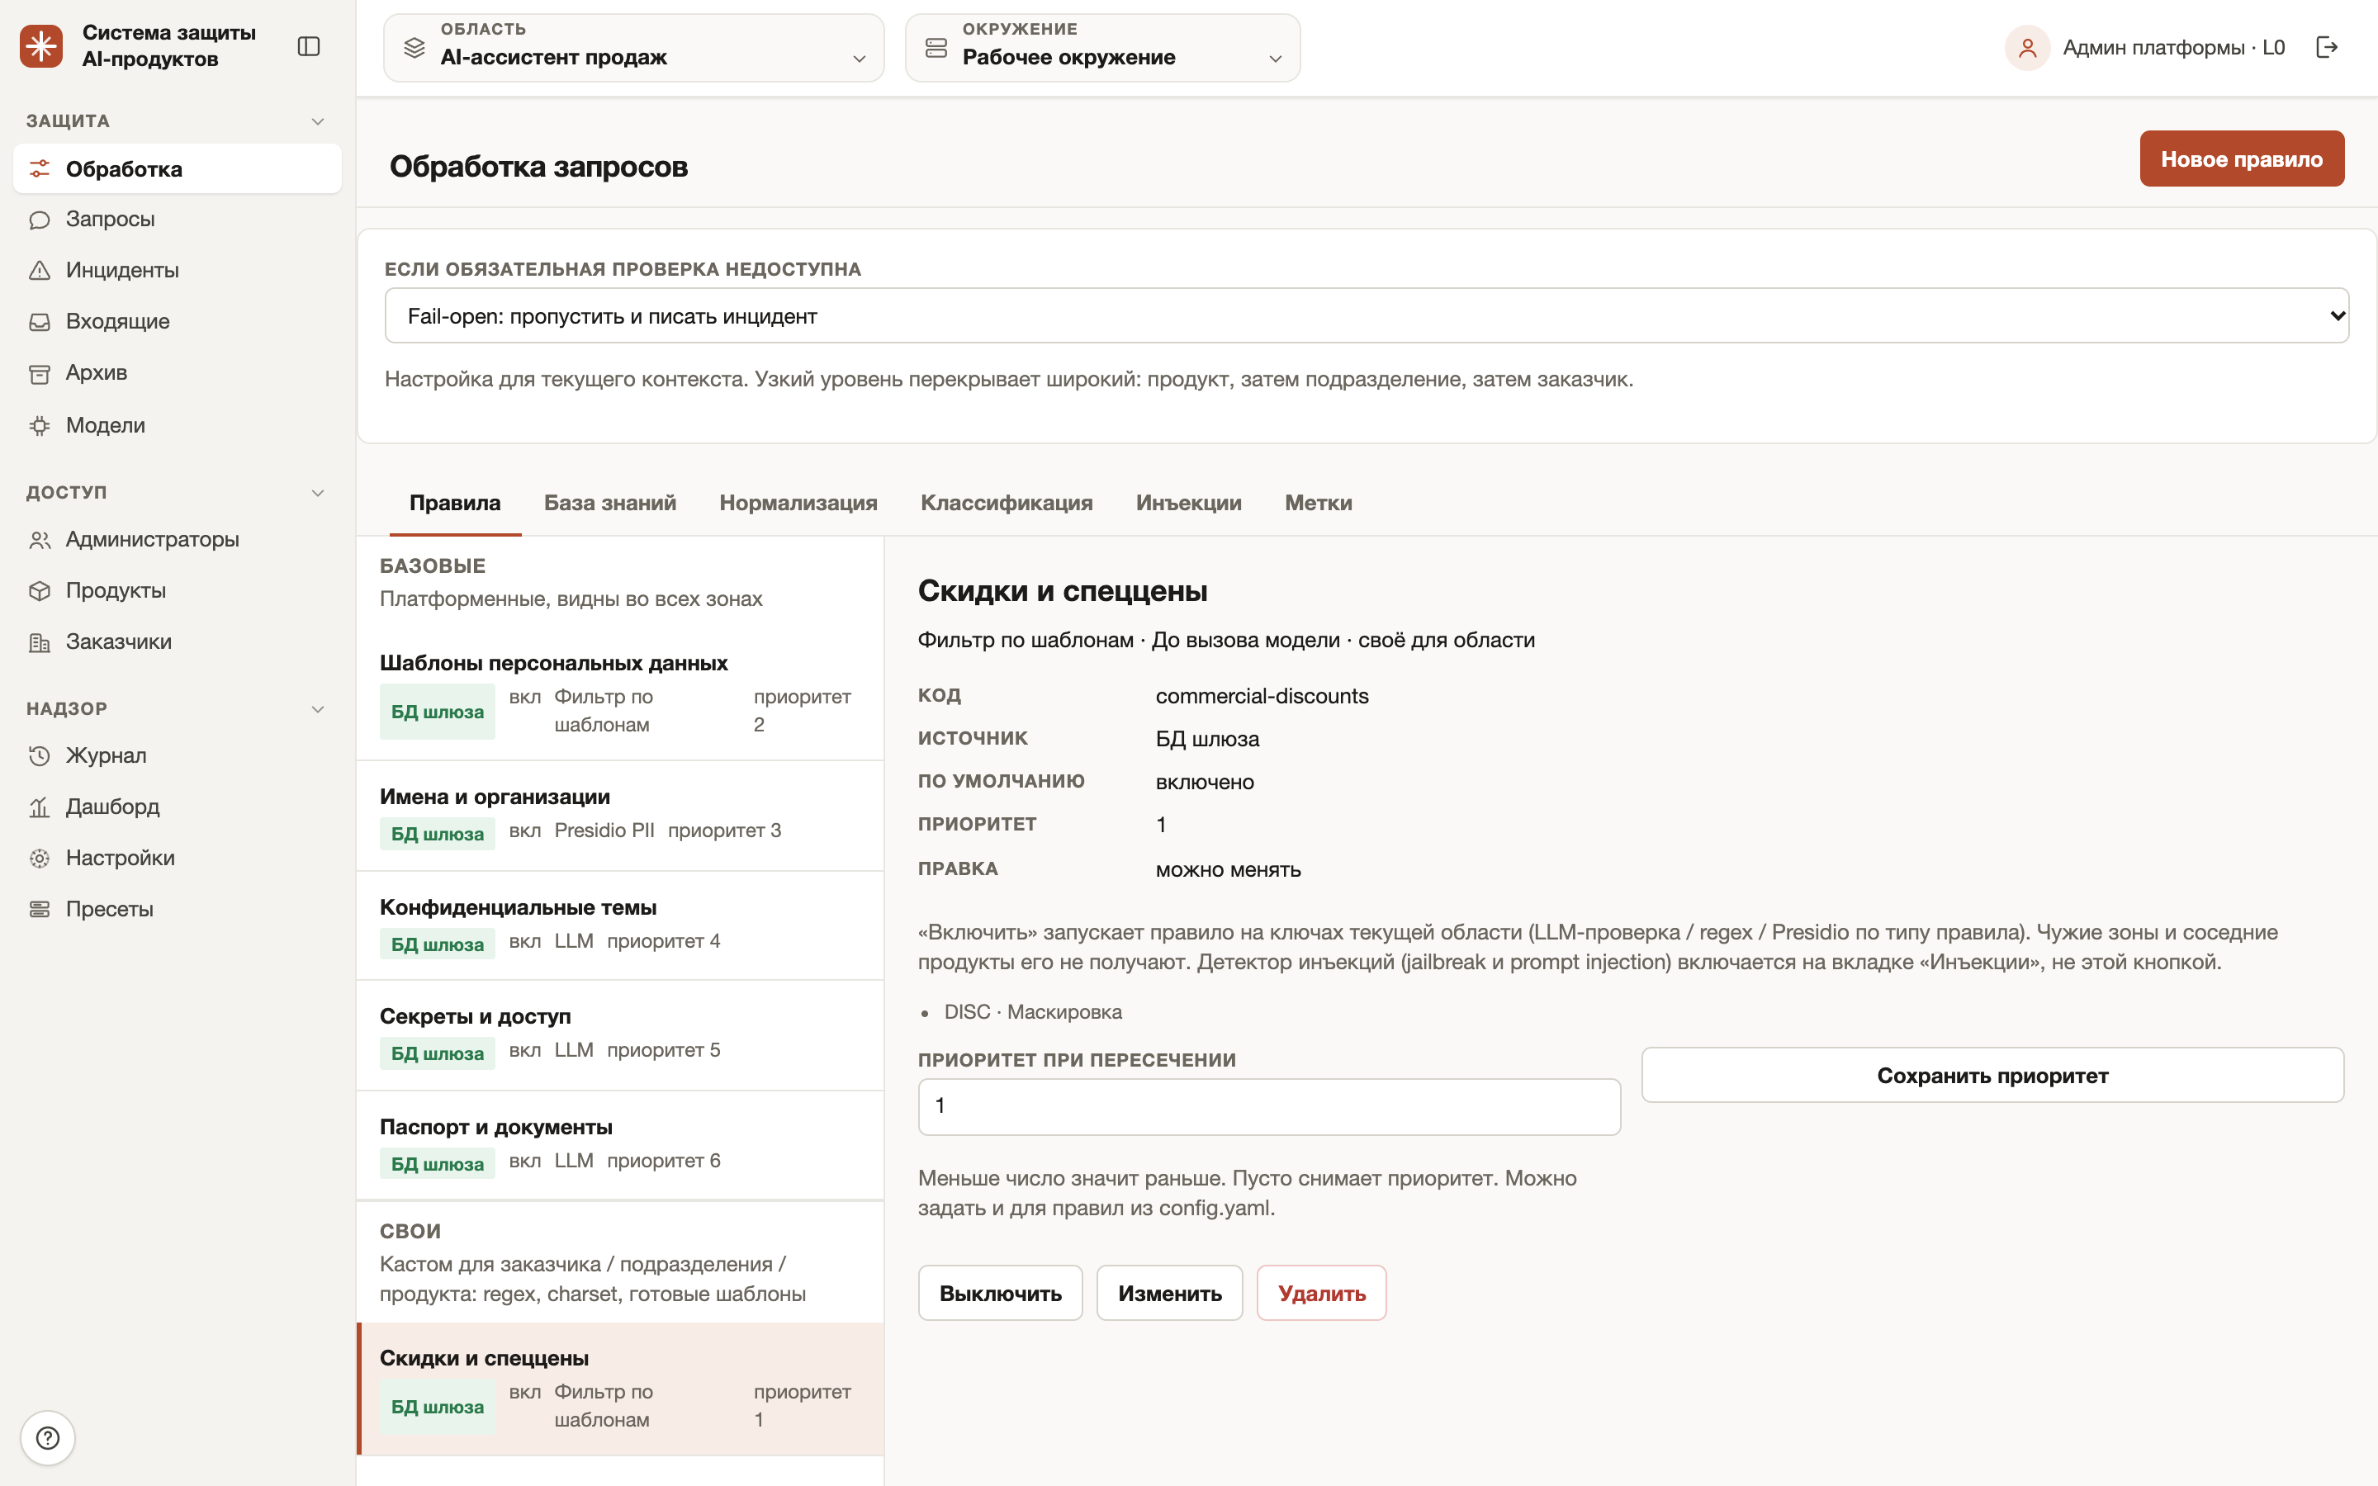This screenshot has width=2378, height=1486.
Task: Open the Обработка menu item
Action: pyautogui.click(x=178, y=168)
